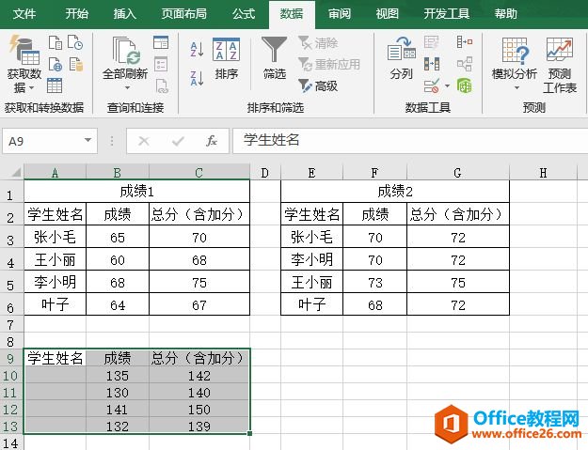This screenshot has height=450, width=588.
Task: Click cell C12 containing 150
Action: tap(199, 410)
